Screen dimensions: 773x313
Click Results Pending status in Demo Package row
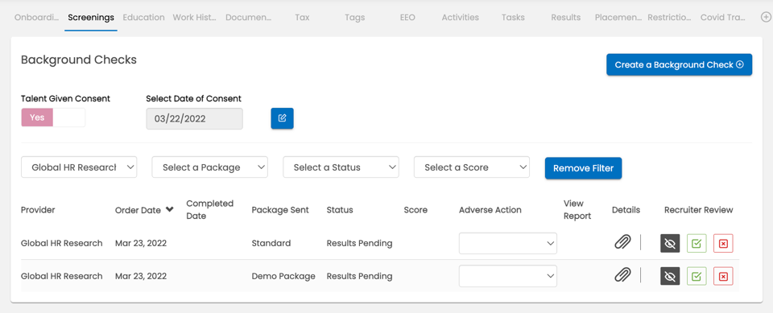pos(359,276)
